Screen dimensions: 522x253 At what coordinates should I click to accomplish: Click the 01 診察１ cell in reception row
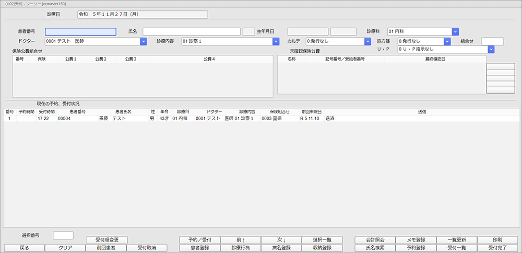pos(247,119)
